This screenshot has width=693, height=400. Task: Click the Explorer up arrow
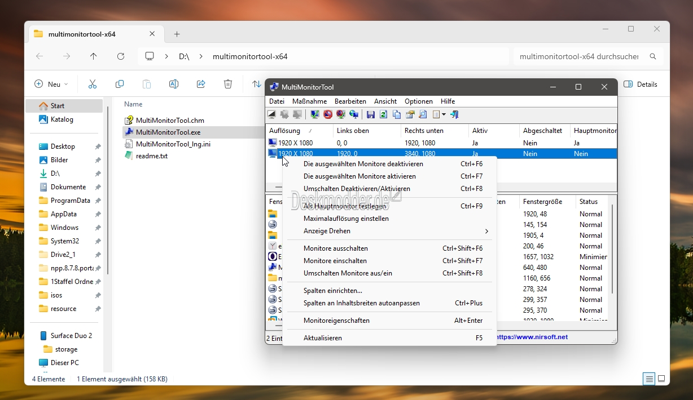94,56
